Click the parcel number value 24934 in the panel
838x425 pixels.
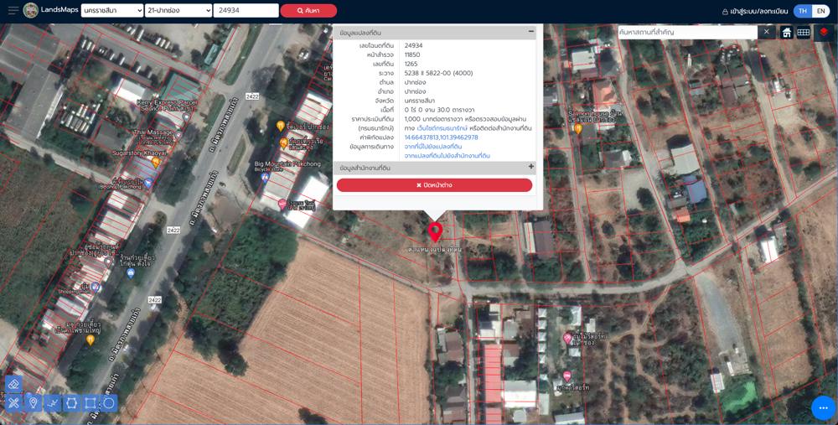(x=413, y=45)
